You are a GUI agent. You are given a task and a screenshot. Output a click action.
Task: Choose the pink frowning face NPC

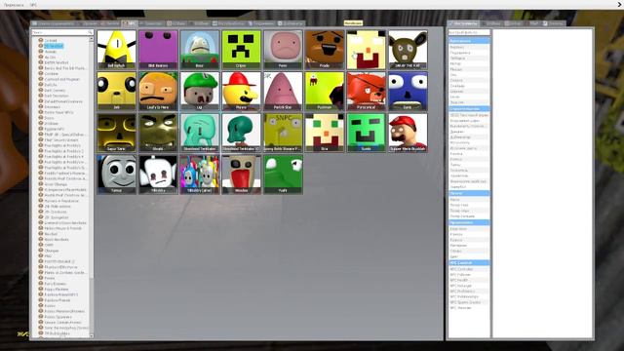(x=283, y=50)
